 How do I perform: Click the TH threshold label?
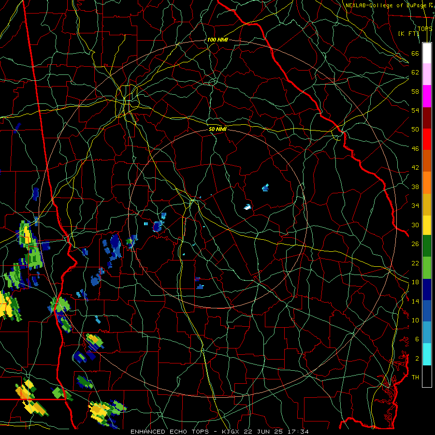point(415,377)
